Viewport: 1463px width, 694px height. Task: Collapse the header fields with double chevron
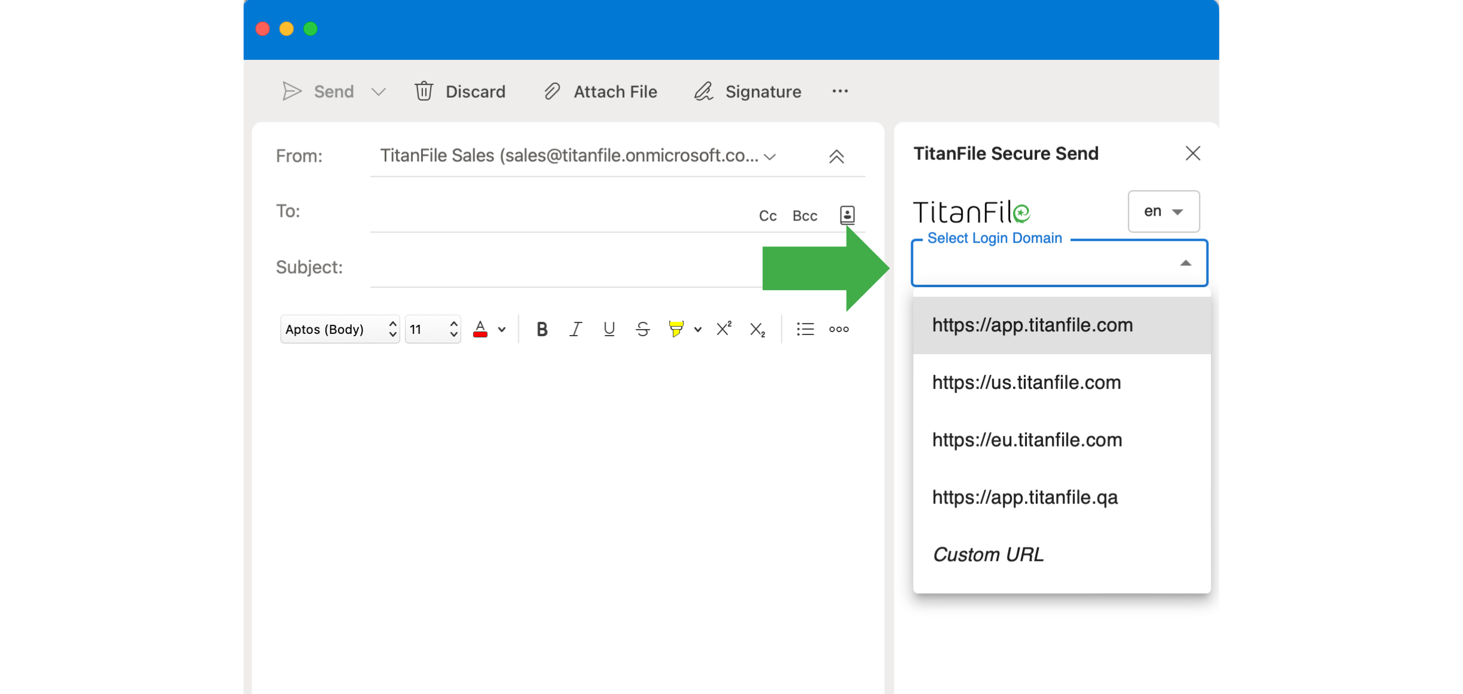coord(836,156)
